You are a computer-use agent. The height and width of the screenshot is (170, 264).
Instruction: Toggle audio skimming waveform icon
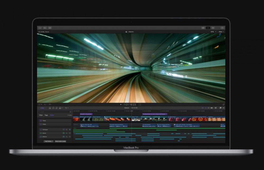coord(205,108)
